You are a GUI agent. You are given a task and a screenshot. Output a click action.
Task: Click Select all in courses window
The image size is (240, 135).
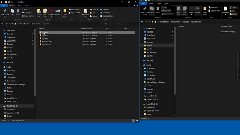104,10
